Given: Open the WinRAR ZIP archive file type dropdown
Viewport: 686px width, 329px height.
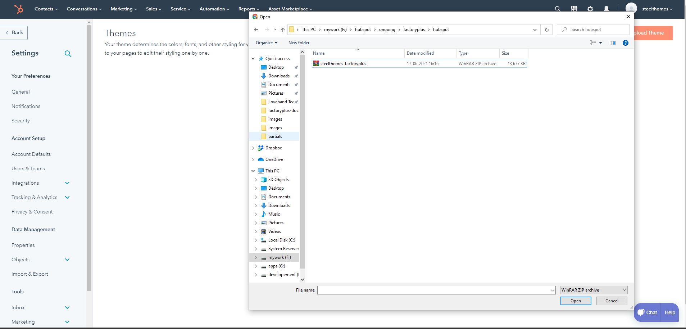Looking at the screenshot, I should tap(594, 290).
